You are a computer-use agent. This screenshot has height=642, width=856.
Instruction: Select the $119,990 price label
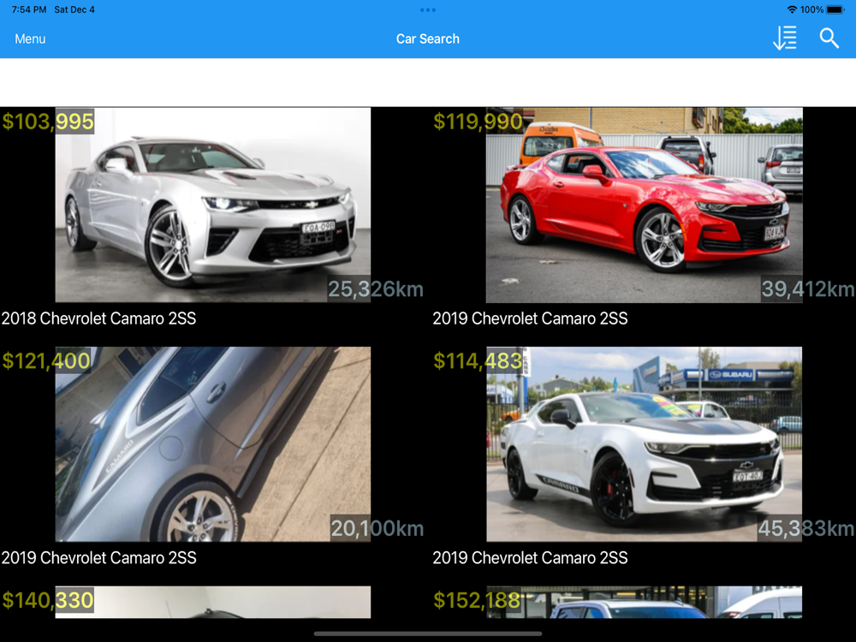[478, 122]
